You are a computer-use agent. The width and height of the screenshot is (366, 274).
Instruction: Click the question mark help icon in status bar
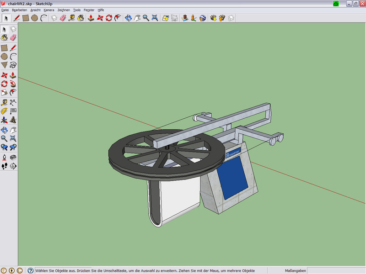pyautogui.click(x=31, y=270)
